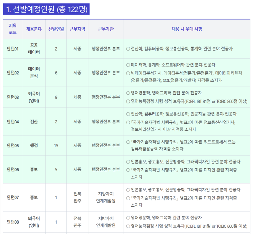Click headcount '6' in the 인턴02 row
253x234 pixels.
tap(56, 73)
